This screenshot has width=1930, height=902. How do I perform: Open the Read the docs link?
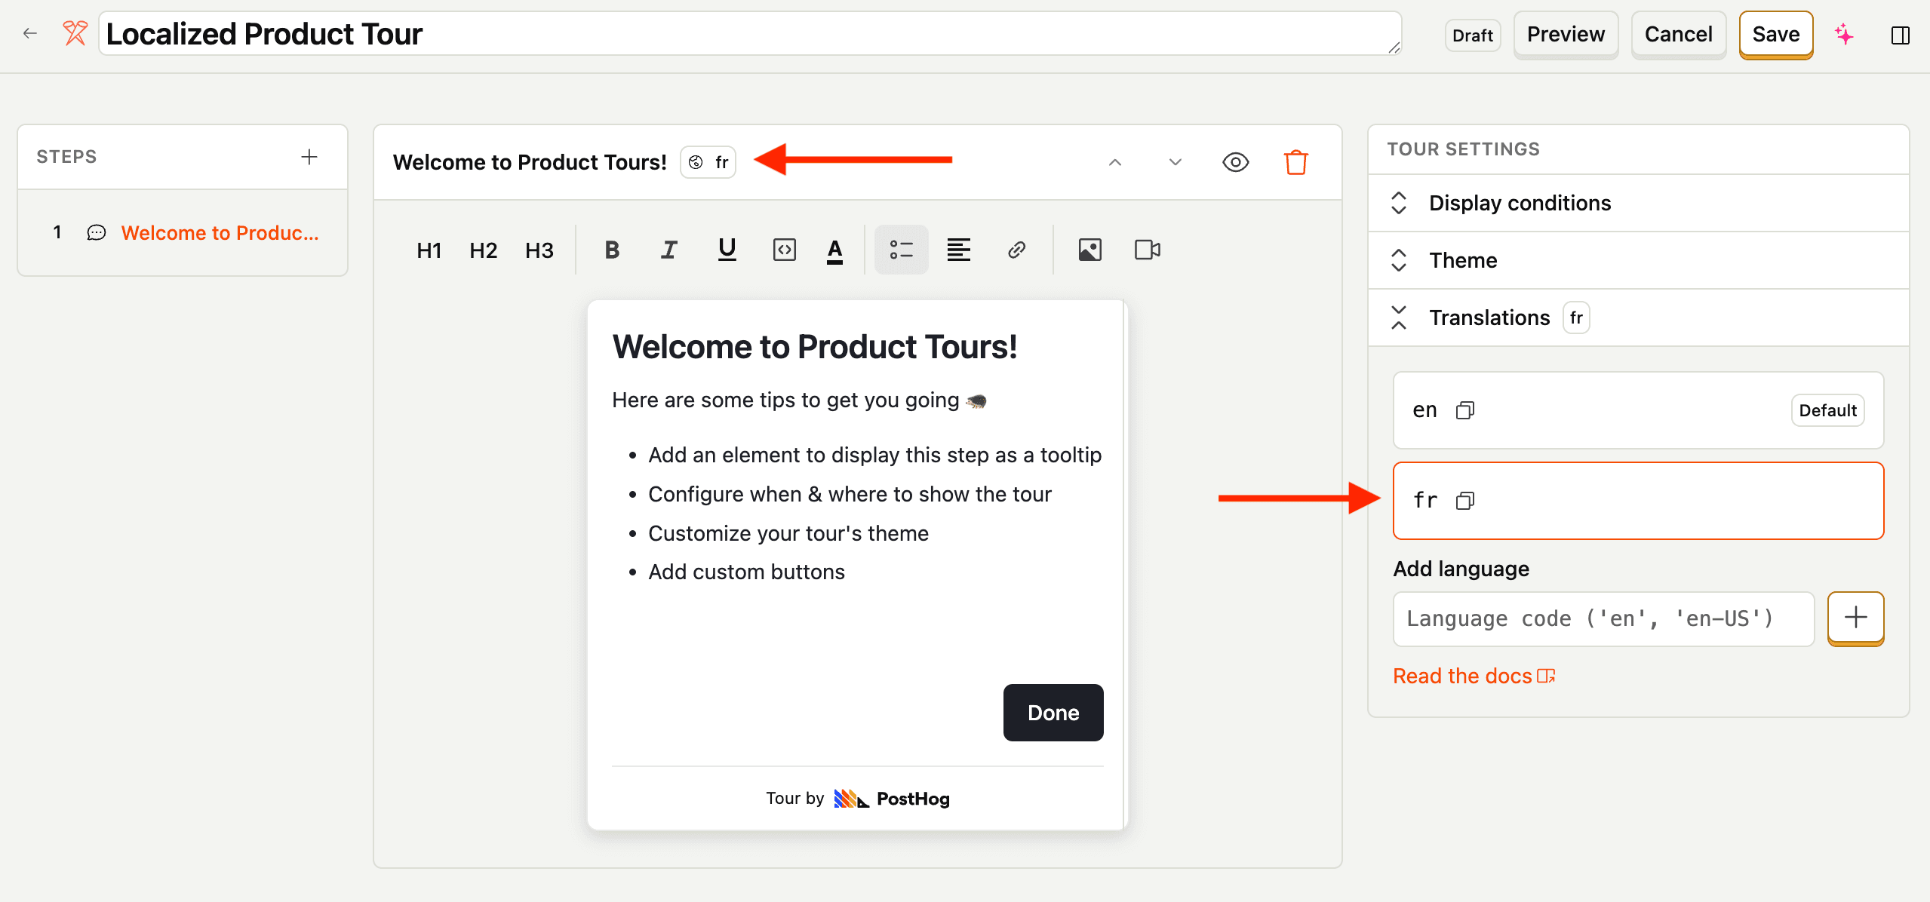(1462, 675)
